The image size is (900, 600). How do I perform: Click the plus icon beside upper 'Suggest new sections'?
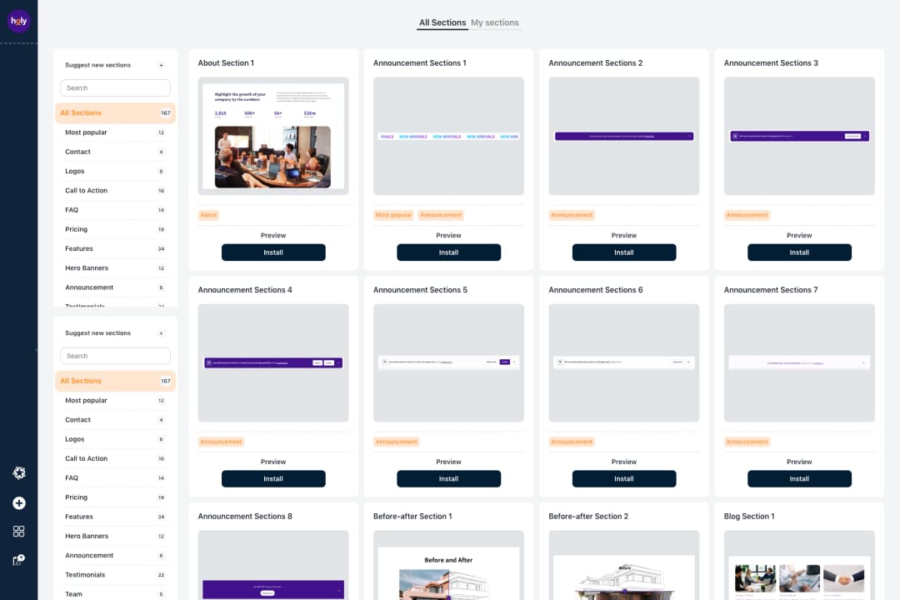[162, 65]
